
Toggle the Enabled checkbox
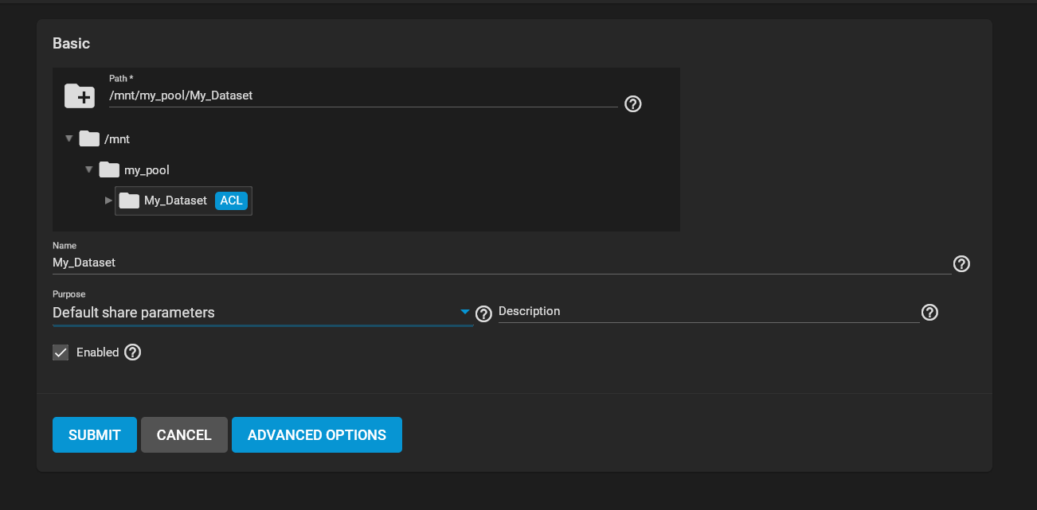(61, 352)
